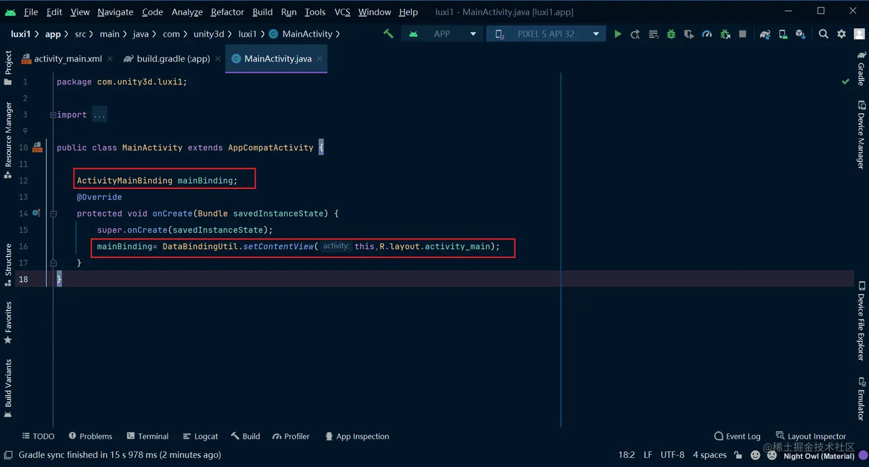Run the app with green play button
Screen dimensions: 869x467
pyautogui.click(x=617, y=34)
